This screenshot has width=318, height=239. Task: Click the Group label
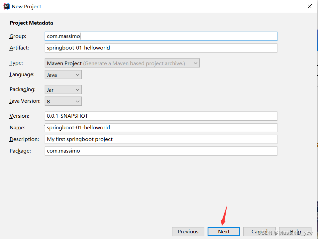coord(18,36)
